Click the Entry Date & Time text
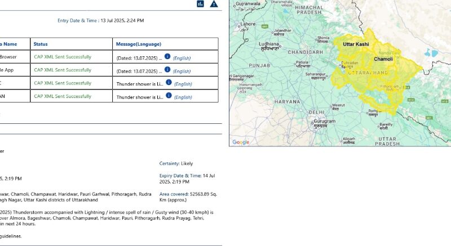Viewport: 451px width, 246px height. click(x=100, y=20)
